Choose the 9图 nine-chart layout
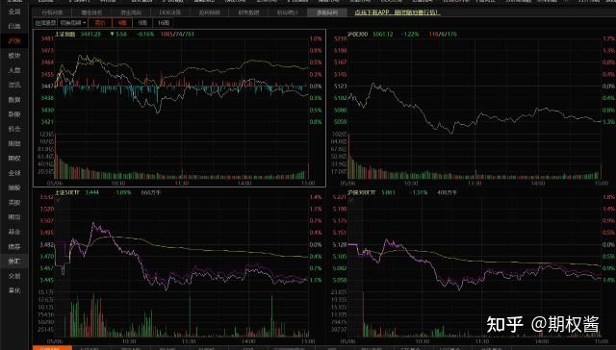Image resolution: width=616 pixels, height=350 pixels. (142, 23)
